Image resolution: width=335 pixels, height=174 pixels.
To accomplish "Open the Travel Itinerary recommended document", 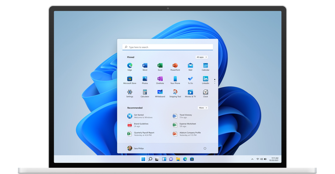I will (183, 116).
